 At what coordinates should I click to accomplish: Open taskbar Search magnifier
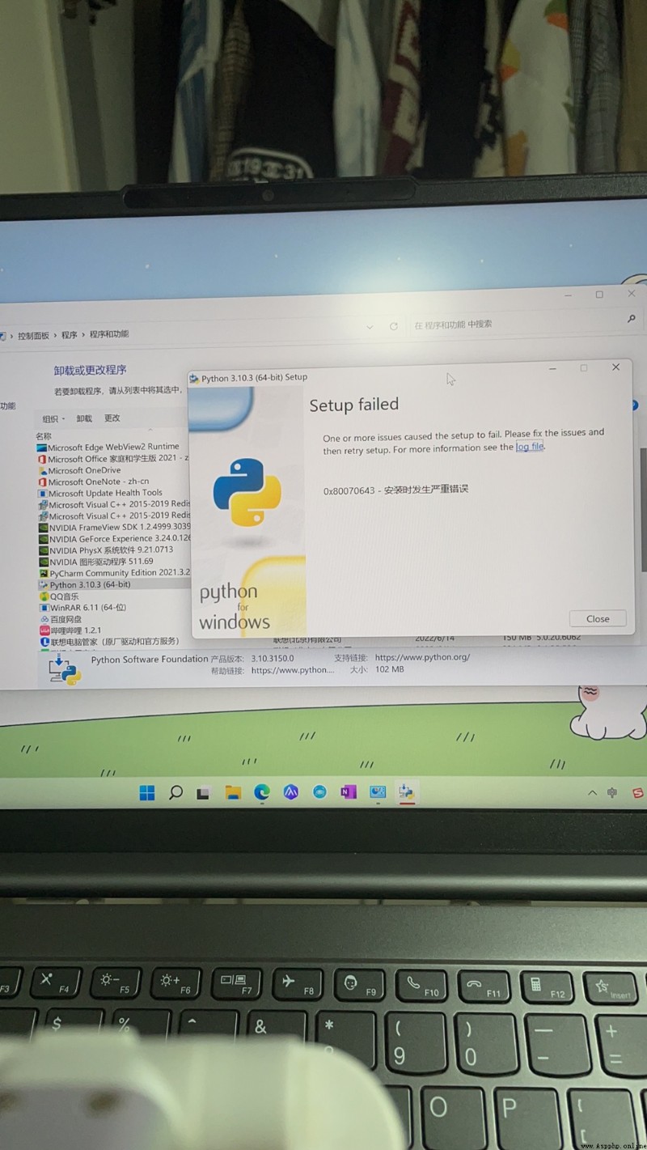175,793
